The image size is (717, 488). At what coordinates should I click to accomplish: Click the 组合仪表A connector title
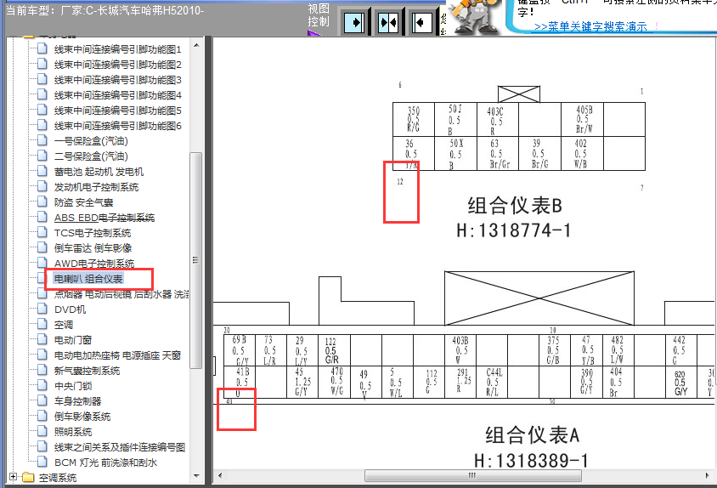(x=533, y=435)
